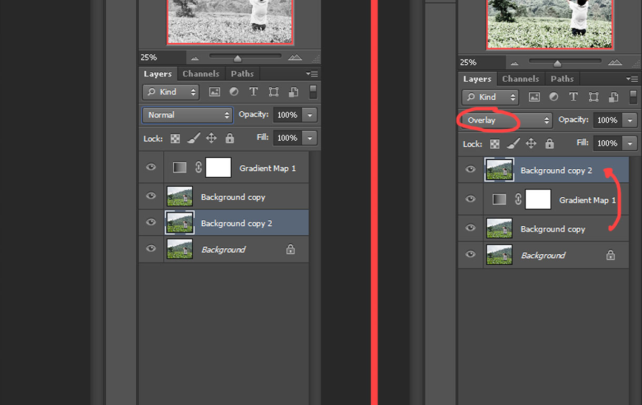Hide the Background layer
The height and width of the screenshot is (405, 642).
tap(151, 249)
